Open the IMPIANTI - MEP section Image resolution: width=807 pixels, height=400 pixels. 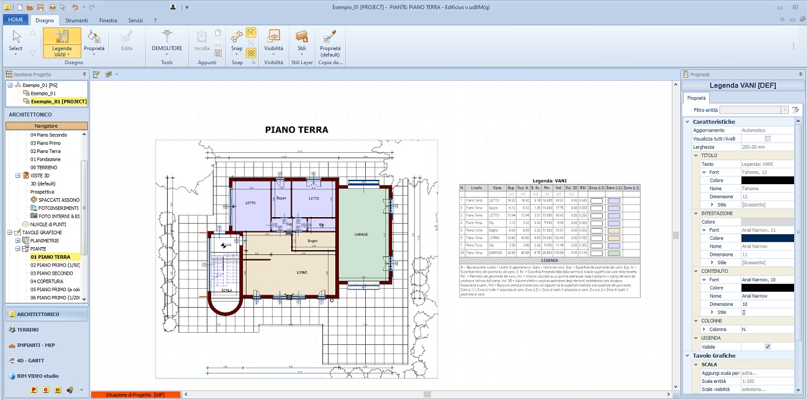35,345
